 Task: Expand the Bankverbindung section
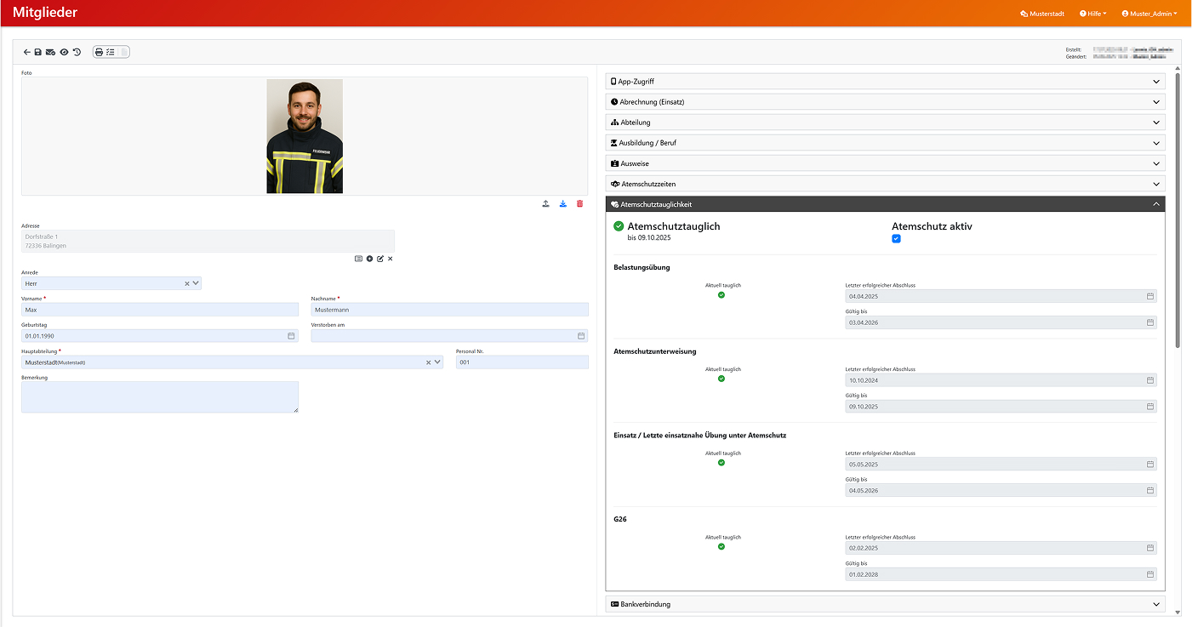pos(885,604)
